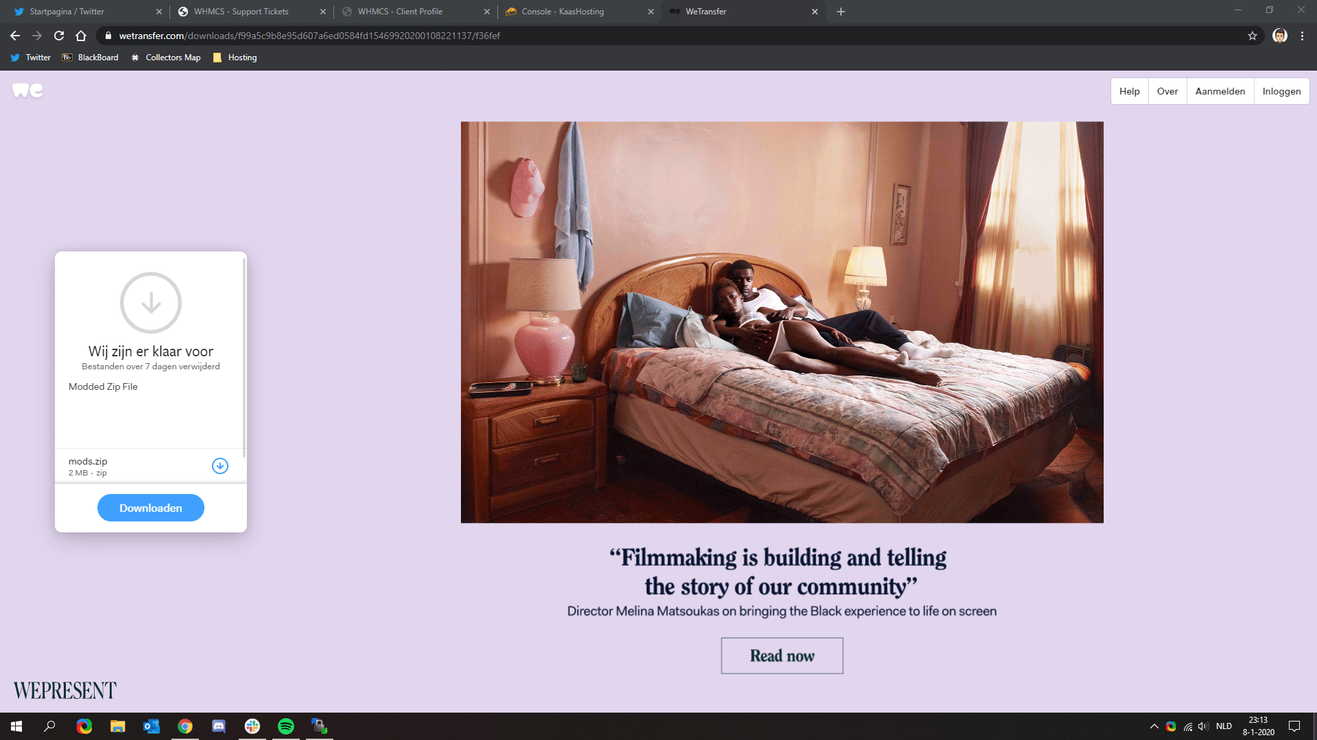Switch to WHMCS - Support Tickets tab

point(241,12)
